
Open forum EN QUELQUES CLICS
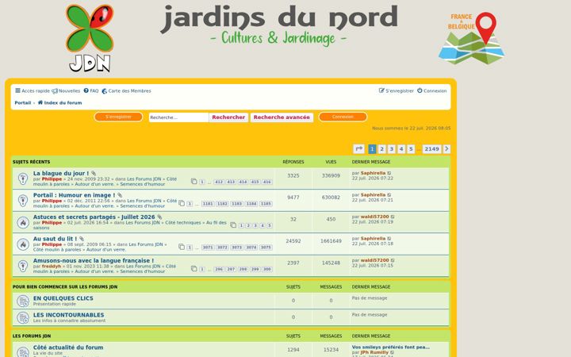pyautogui.click(x=63, y=298)
